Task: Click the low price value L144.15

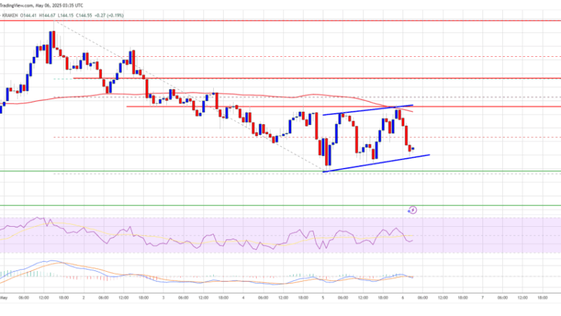Action: click(65, 15)
